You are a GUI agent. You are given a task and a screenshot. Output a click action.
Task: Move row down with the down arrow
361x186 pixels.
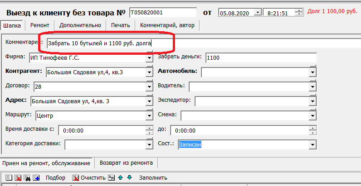click(x=129, y=177)
